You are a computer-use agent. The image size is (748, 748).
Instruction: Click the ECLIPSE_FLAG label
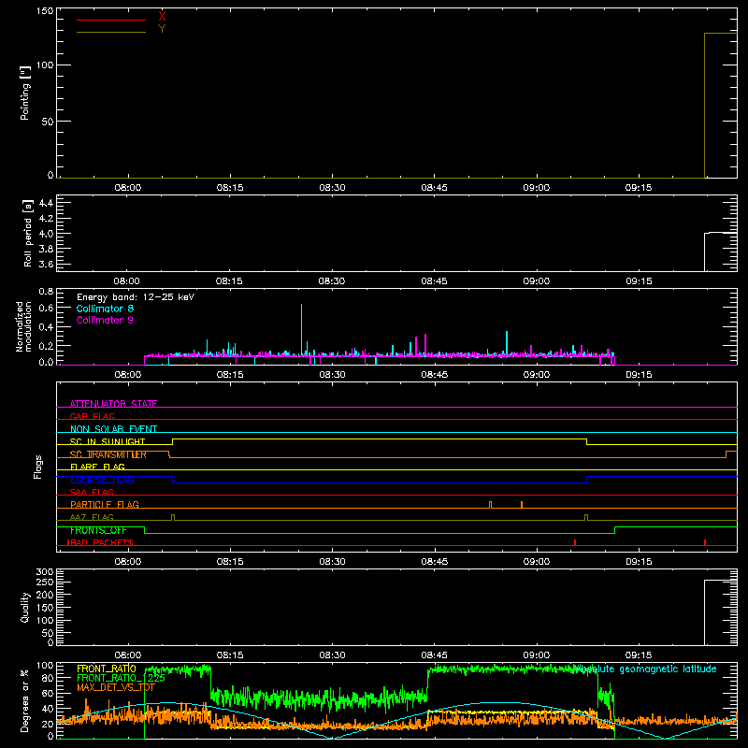102,480
